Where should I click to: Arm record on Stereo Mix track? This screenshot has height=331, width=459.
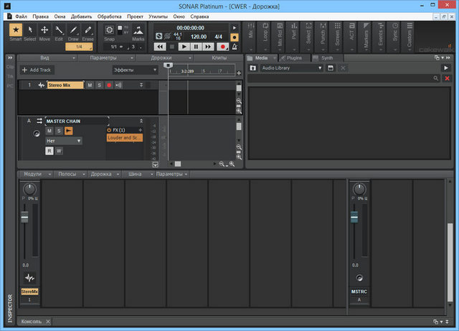[x=109, y=85]
